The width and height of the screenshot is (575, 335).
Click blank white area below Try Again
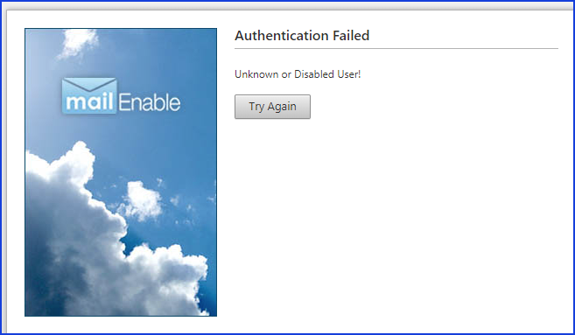click(396, 220)
